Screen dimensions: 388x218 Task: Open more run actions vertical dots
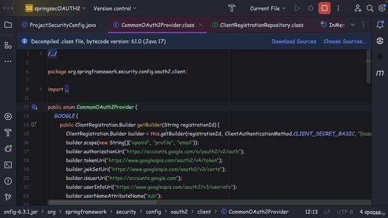click(x=338, y=8)
